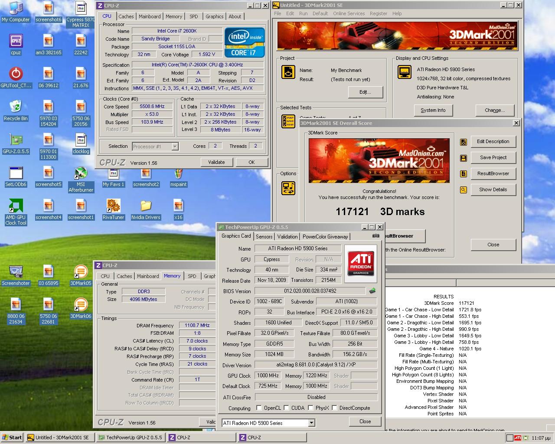Click BIOS save icon in GPU-Z
This screenshot has height=444, width=555.
pos(372,291)
